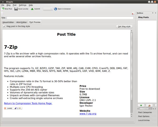Image resolution: width=158 pixels, height=127 pixels.
Task: Click the SHARE bookmark button in the preview
Action: tap(13, 108)
